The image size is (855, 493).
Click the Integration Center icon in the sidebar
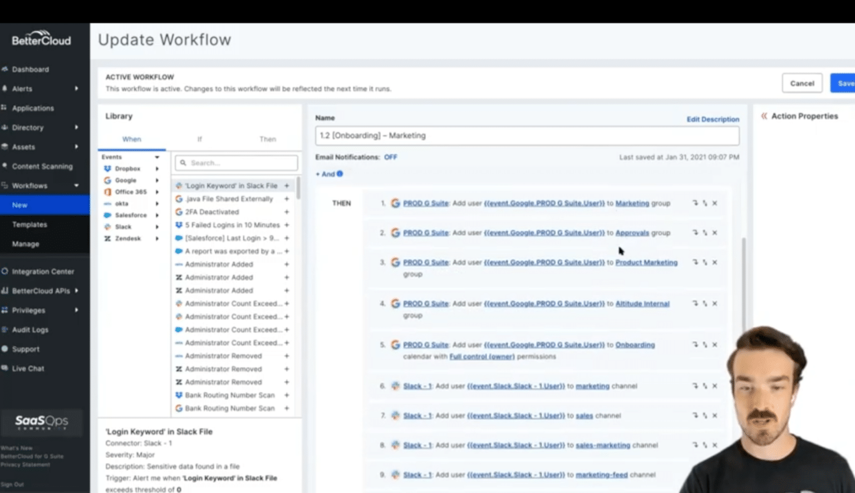pyautogui.click(x=4, y=271)
